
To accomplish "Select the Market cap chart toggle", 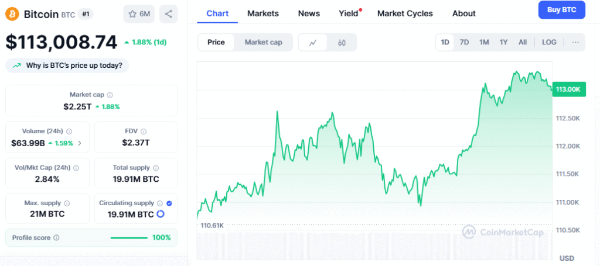I will [x=263, y=42].
